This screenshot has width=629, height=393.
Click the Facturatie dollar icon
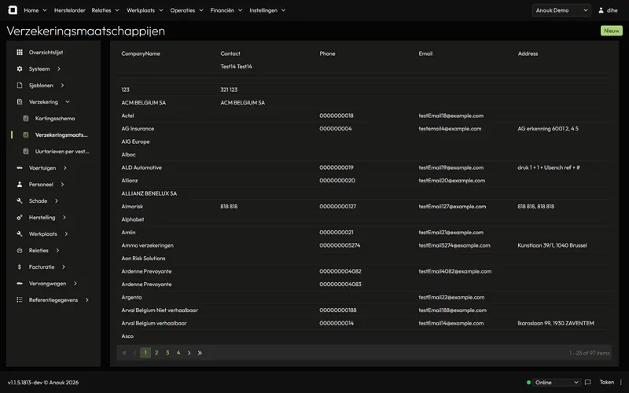tap(19, 266)
